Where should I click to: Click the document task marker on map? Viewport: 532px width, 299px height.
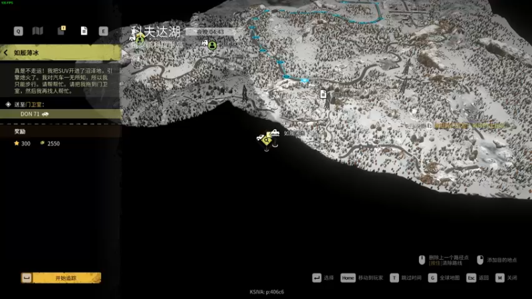(x=323, y=94)
